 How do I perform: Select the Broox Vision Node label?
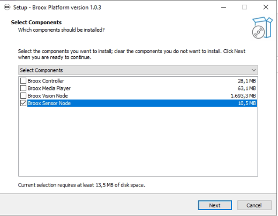click(x=48, y=96)
